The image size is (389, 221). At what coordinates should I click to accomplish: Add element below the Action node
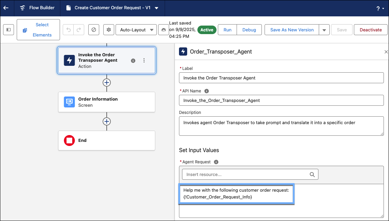pos(107,83)
